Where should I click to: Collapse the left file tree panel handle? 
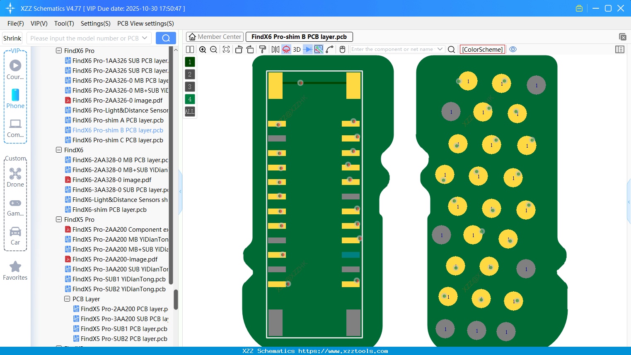tap(180, 192)
